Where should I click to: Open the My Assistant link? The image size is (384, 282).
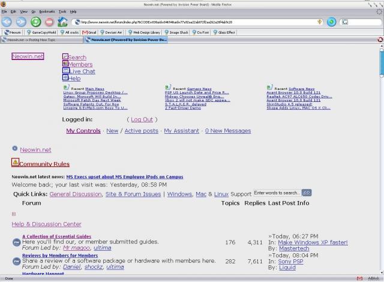(x=181, y=131)
